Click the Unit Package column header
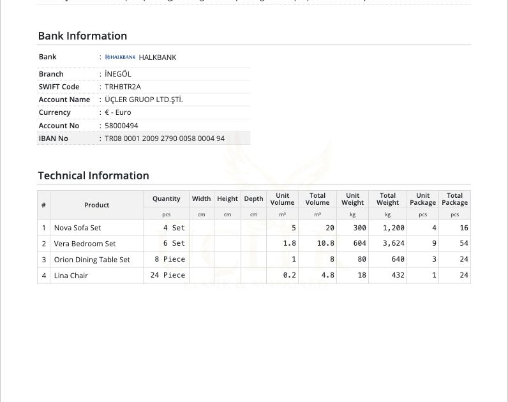 [x=422, y=199]
